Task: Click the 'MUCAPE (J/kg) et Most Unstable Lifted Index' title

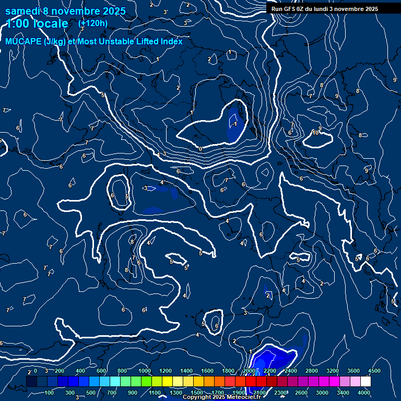Action: coord(94,41)
